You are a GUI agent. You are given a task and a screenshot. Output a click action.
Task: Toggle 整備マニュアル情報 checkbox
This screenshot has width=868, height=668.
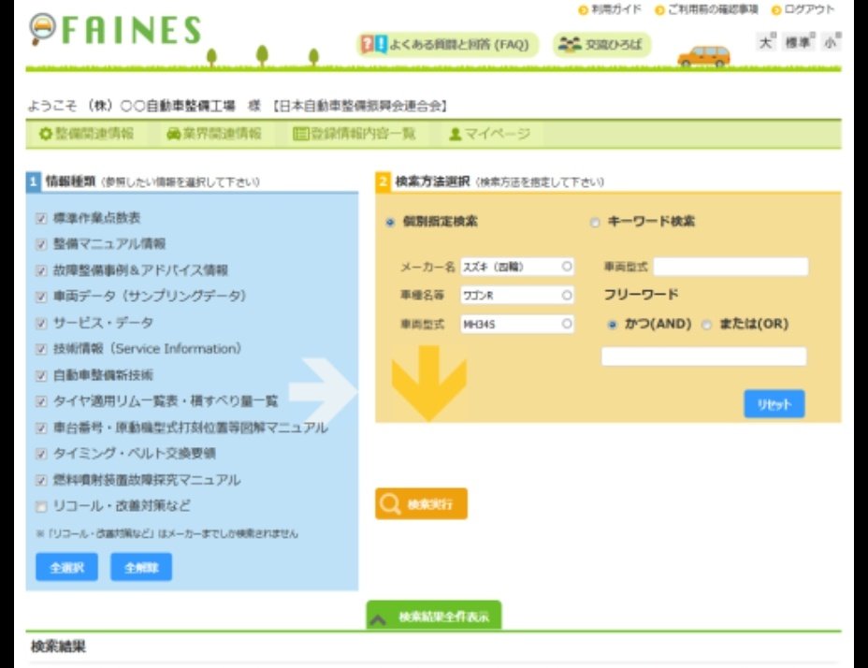click(41, 244)
